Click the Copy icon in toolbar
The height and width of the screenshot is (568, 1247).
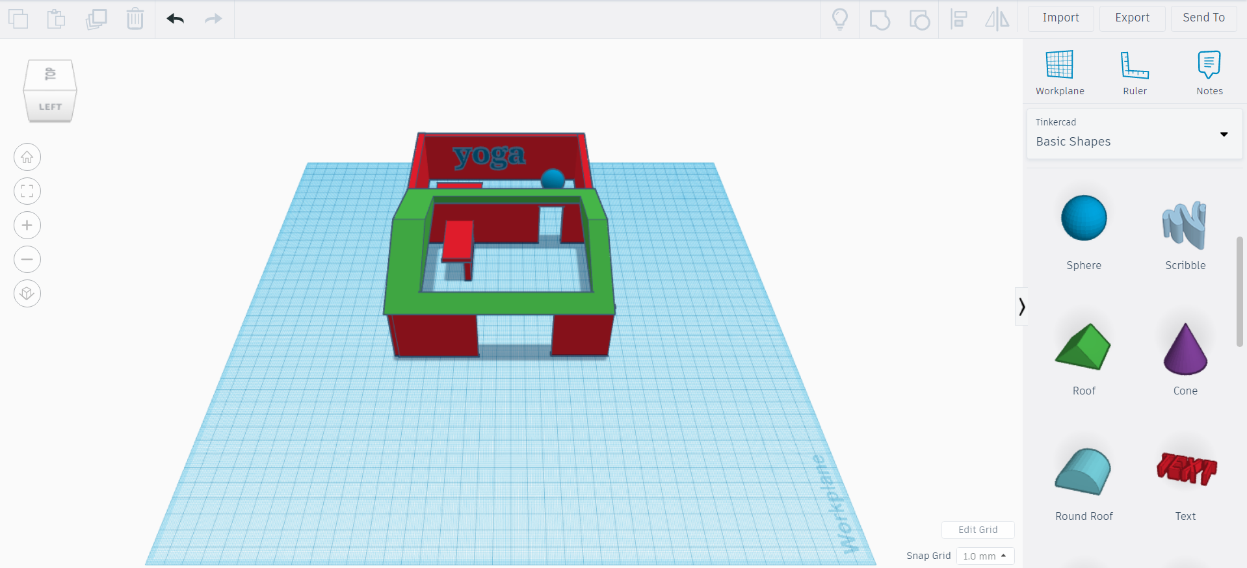point(18,19)
